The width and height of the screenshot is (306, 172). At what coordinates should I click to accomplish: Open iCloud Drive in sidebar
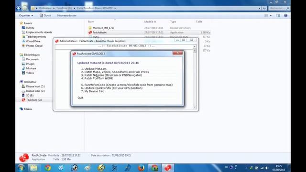33,41
